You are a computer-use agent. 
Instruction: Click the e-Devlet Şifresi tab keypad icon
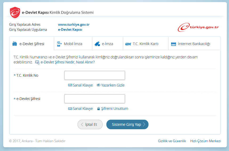coord(15,44)
